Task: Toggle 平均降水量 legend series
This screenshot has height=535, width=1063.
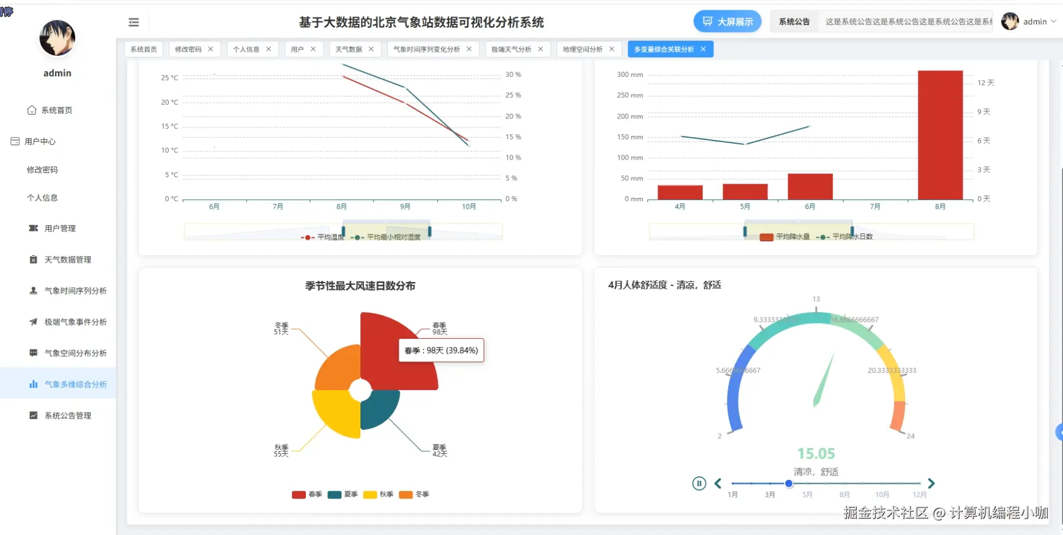Action: (x=785, y=237)
